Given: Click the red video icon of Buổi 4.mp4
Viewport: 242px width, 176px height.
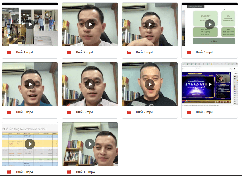Looking at the screenshot, I should pos(189,52).
